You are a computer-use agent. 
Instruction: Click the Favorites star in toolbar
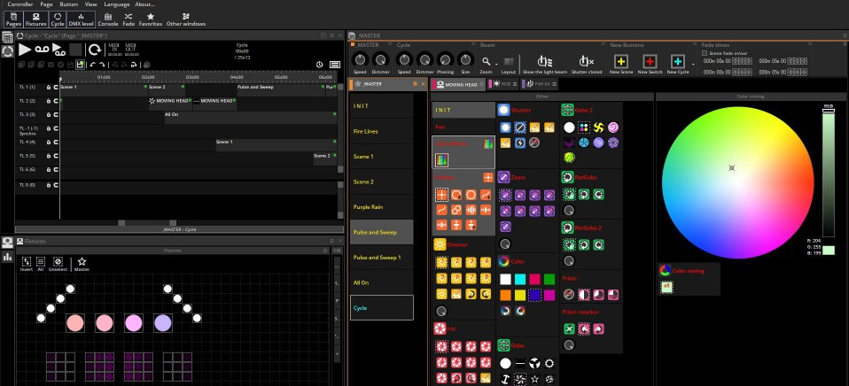coord(151,17)
